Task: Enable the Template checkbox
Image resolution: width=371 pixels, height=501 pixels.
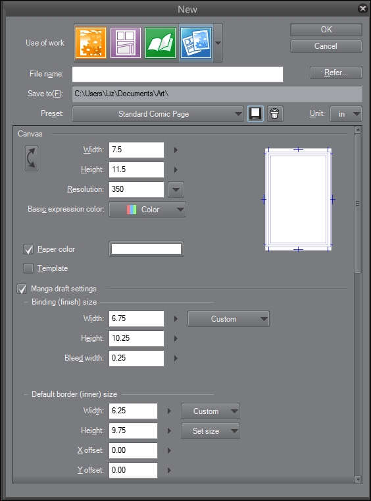Action: (28, 268)
